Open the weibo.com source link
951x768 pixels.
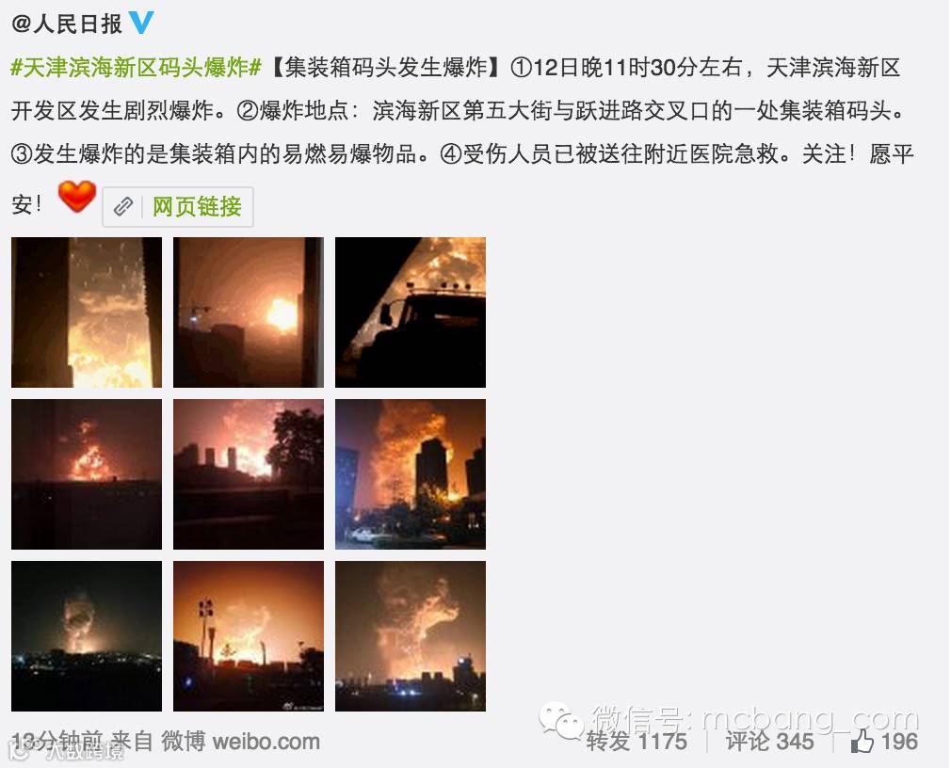click(x=266, y=742)
